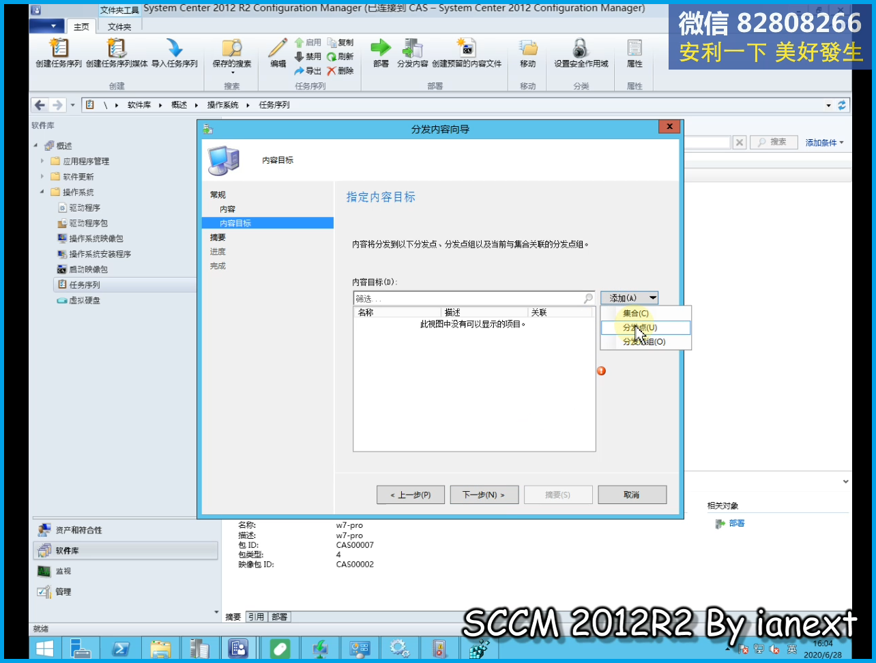Image resolution: width=876 pixels, height=663 pixels.
Task: Switch to Folder (文件夹) ribbon tab
Action: tap(119, 27)
